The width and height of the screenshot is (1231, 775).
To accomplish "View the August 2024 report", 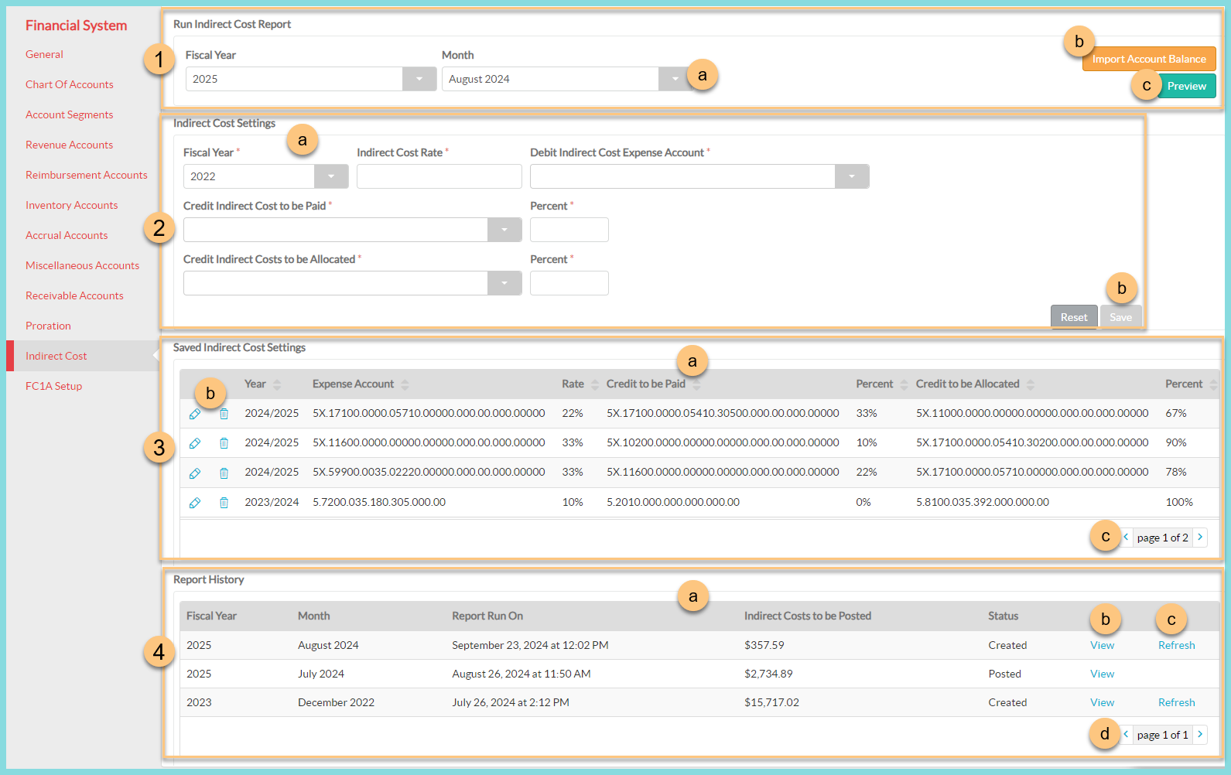I will (1102, 645).
